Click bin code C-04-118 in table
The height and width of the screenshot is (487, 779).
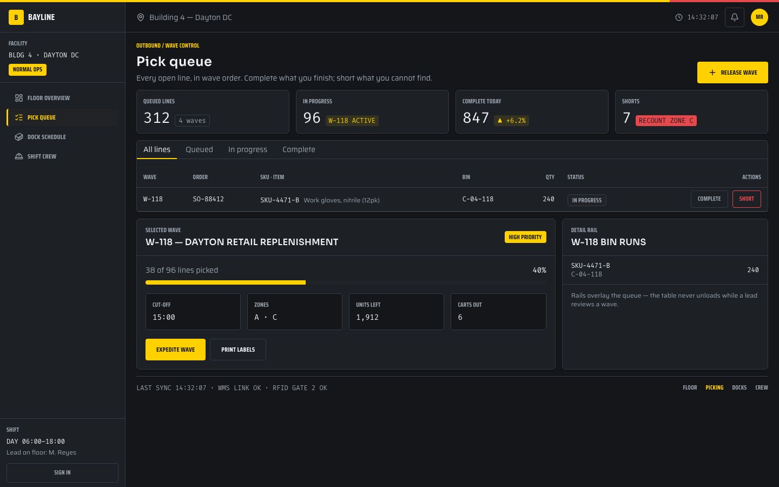[x=478, y=199]
